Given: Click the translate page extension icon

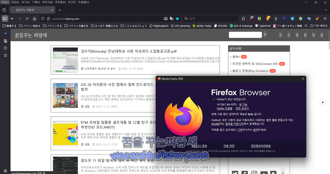Looking at the screenshot, I should pos(309,18).
